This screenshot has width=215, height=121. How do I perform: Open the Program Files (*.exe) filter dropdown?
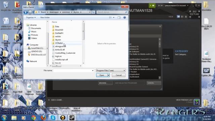pyautogui.click(x=111, y=71)
